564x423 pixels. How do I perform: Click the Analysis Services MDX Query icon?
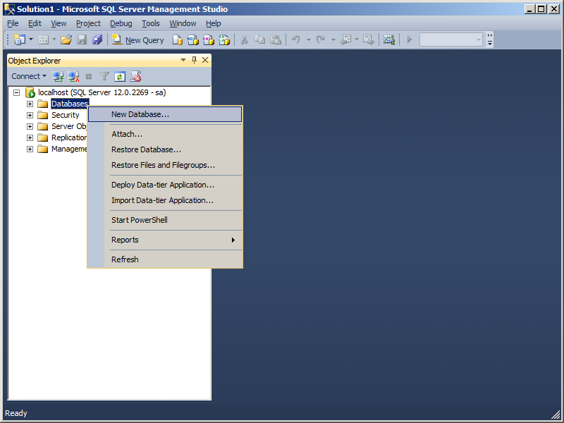[192, 40]
